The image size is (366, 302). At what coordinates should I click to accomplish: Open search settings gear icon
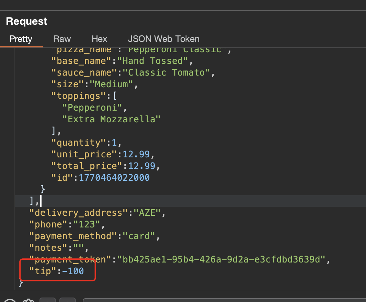28,301
